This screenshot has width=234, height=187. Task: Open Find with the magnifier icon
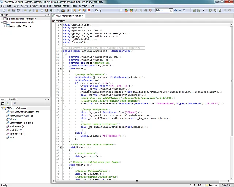pos(58,11)
